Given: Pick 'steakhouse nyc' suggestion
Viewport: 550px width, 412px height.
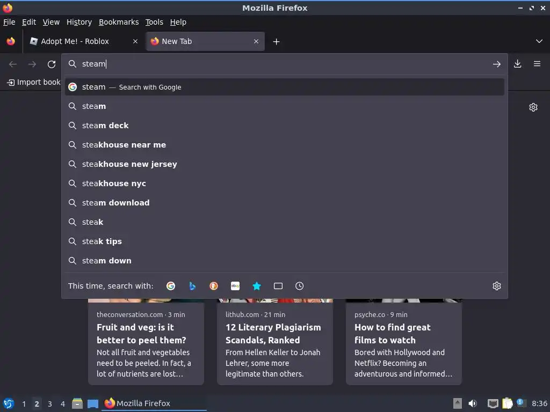Looking at the screenshot, I should tap(285, 183).
